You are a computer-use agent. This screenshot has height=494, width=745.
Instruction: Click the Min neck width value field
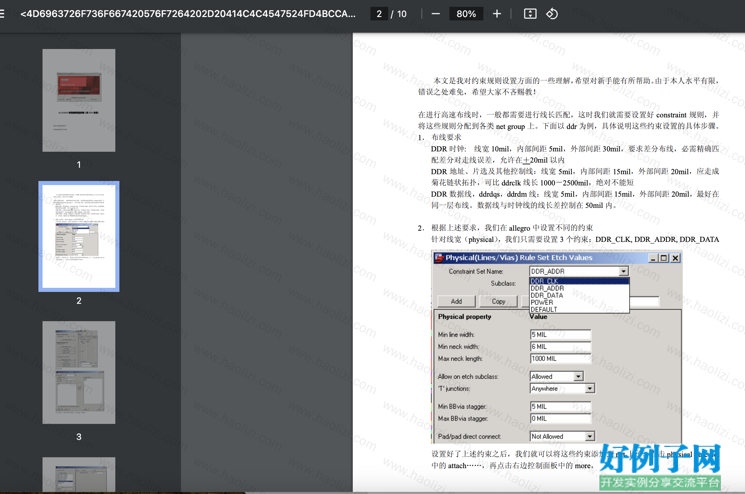pyautogui.click(x=560, y=346)
